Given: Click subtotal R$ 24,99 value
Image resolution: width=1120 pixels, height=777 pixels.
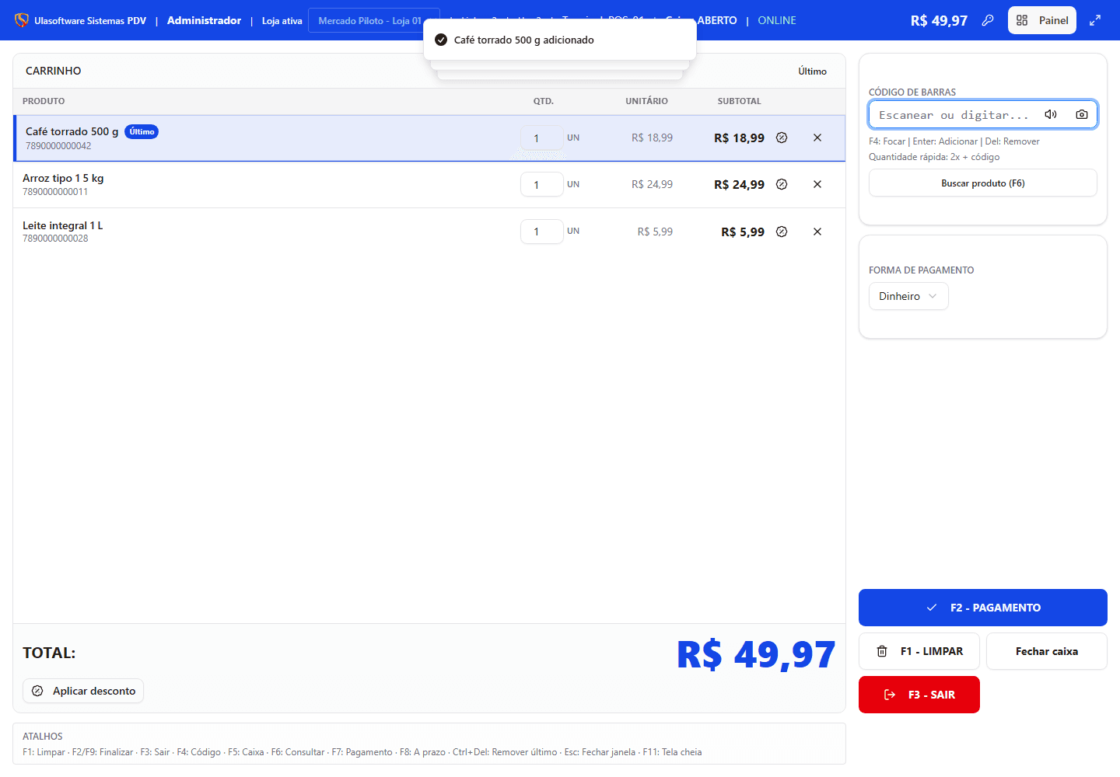Looking at the screenshot, I should click(739, 184).
